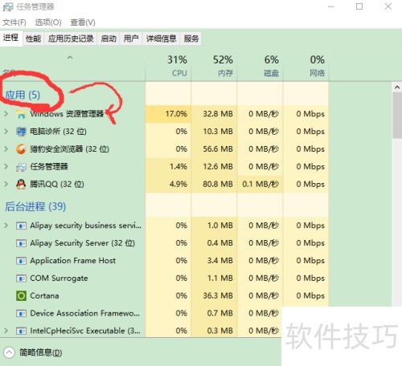Select the COM Surrogate process name
Screen dimensions: 402x366
[59, 279]
